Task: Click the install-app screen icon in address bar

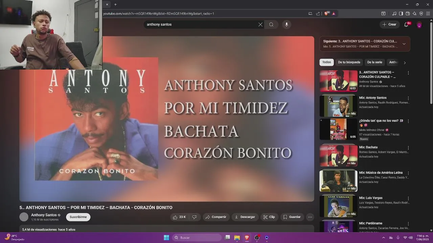Action: (x=310, y=13)
